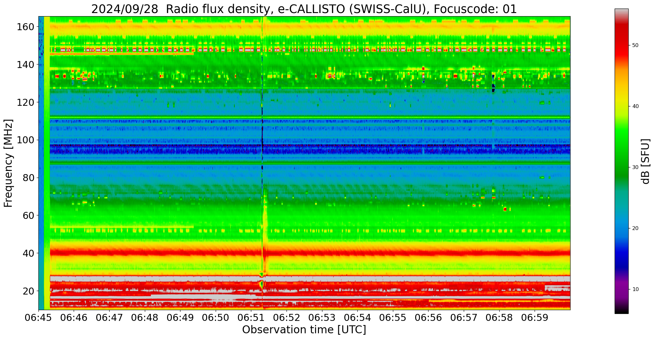Click the 06:57 time tick label

click(464, 318)
